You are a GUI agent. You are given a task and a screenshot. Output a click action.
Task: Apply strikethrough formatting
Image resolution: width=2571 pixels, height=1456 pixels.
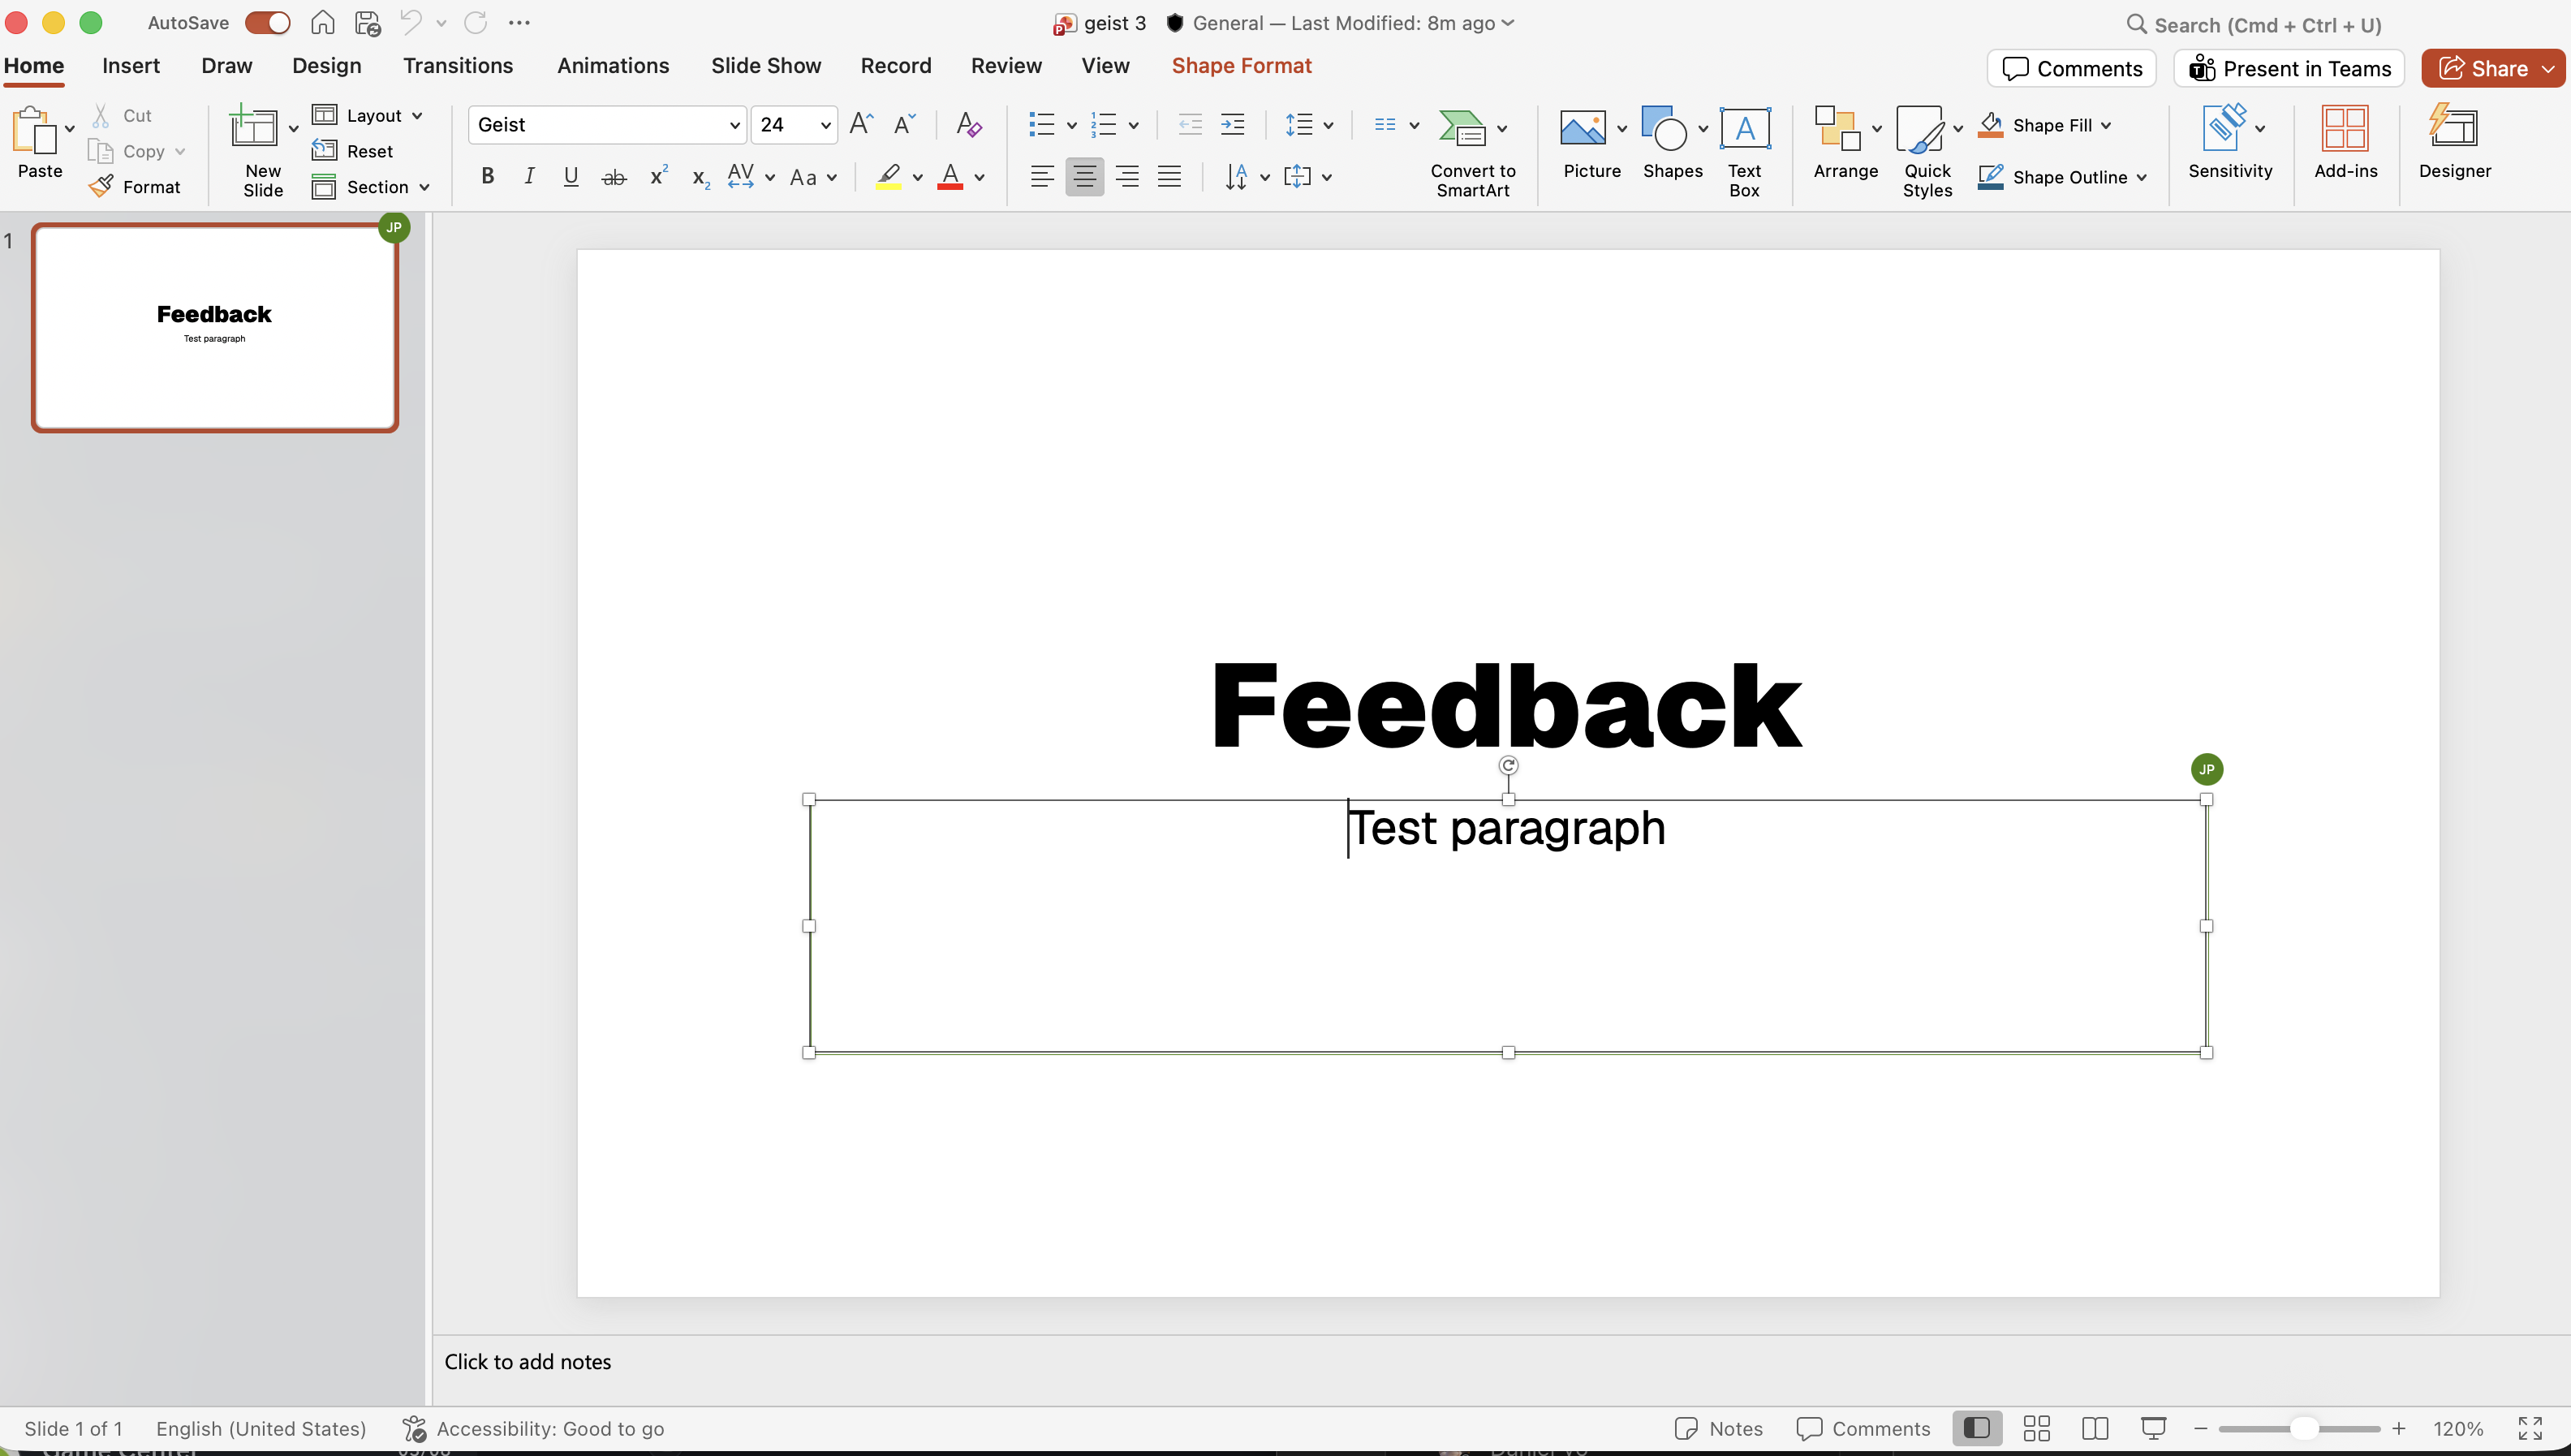click(614, 177)
